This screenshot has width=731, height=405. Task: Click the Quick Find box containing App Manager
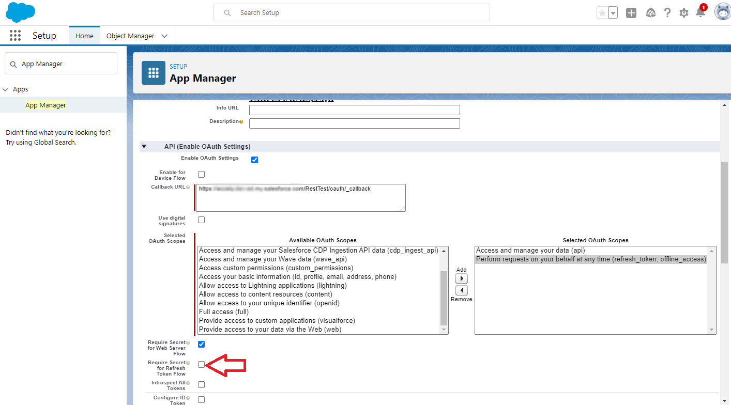click(61, 64)
